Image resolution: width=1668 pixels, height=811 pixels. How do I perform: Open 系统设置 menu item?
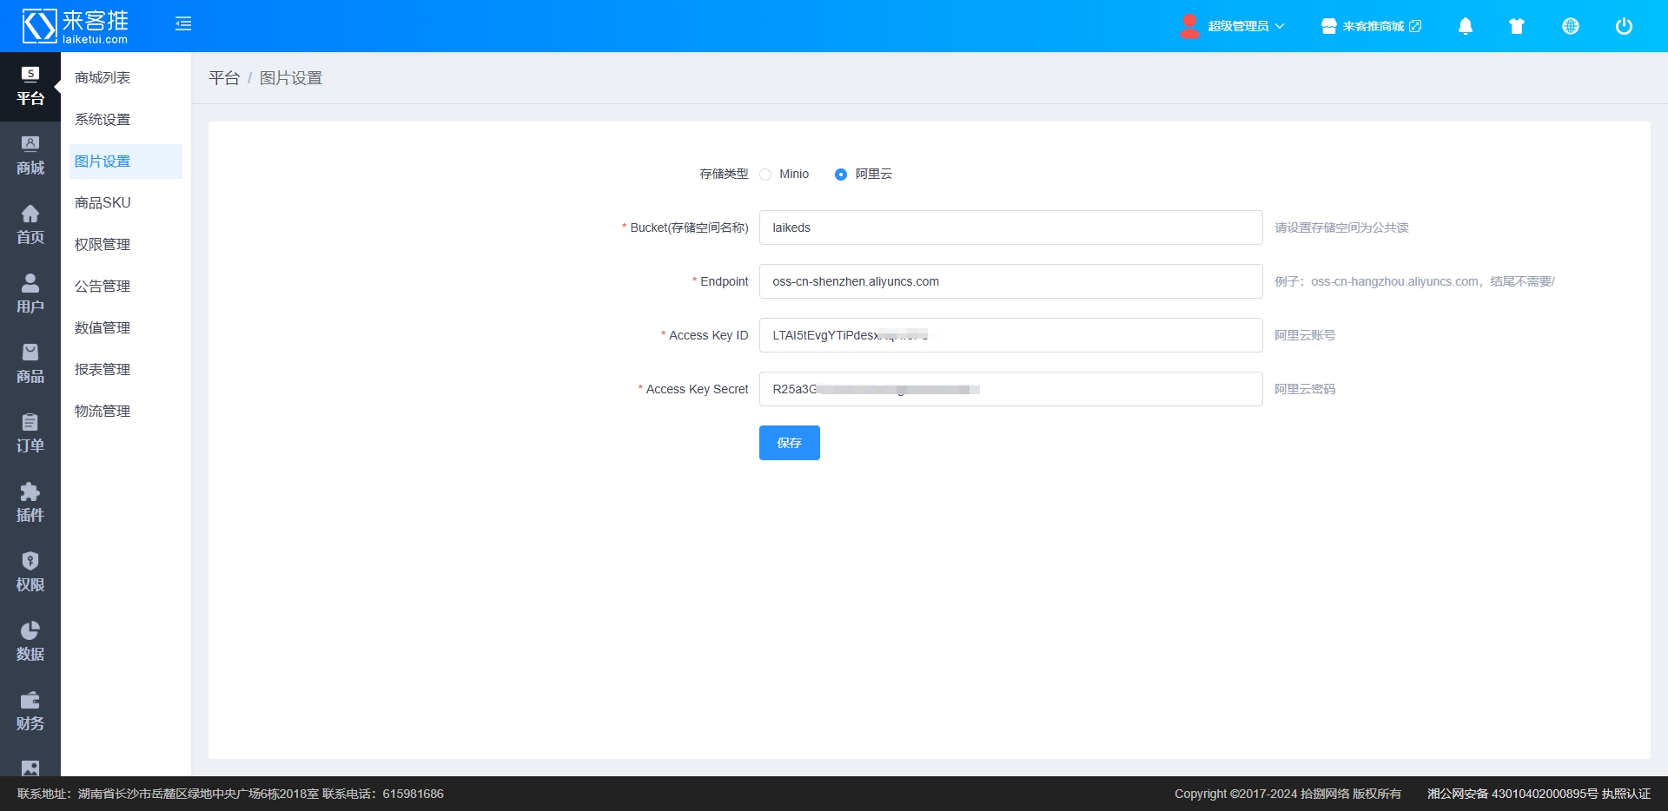pyautogui.click(x=103, y=120)
